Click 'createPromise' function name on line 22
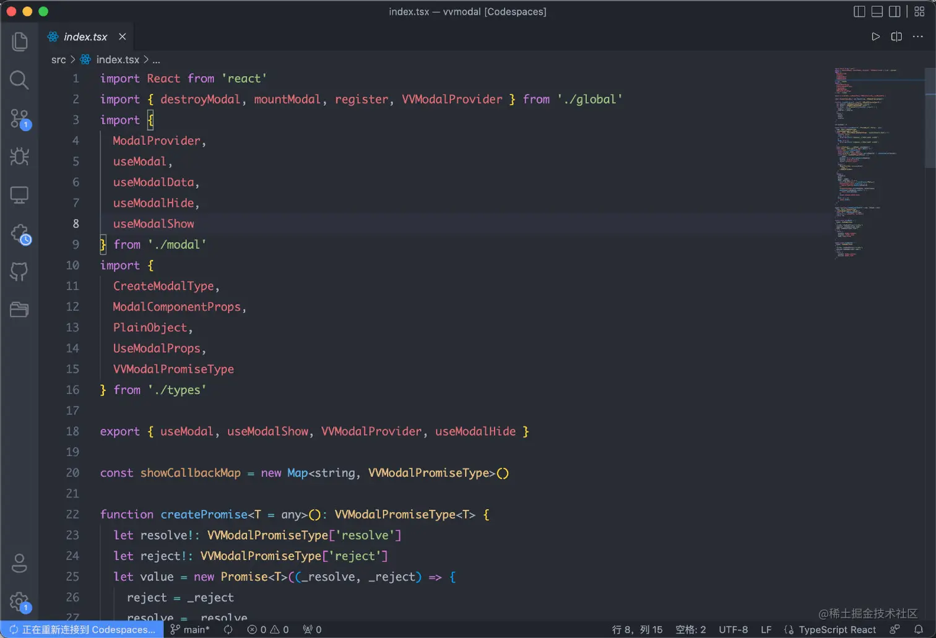936x638 pixels. click(204, 514)
